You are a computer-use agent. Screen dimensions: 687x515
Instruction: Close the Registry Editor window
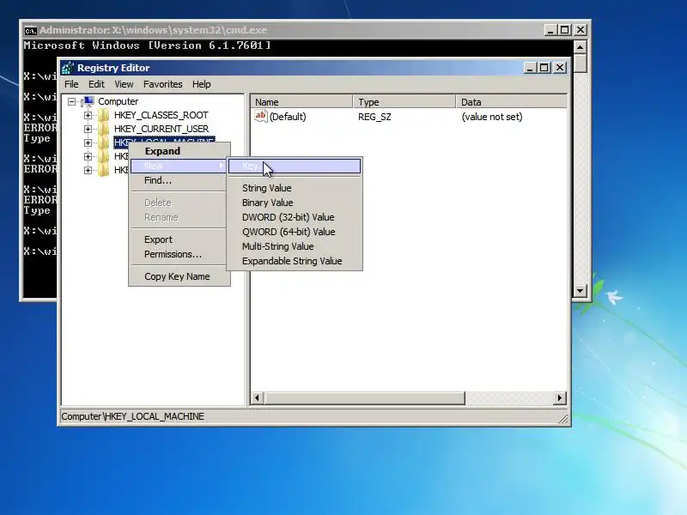[x=560, y=68]
